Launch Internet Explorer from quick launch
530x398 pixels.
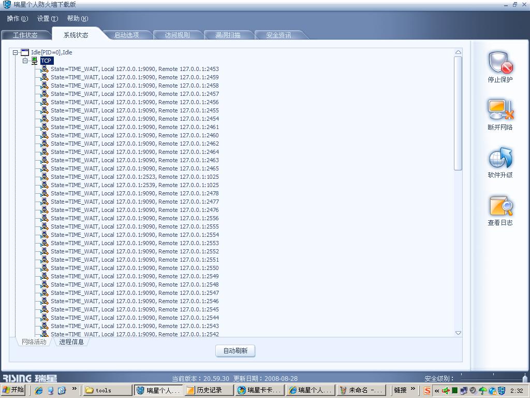point(39,390)
